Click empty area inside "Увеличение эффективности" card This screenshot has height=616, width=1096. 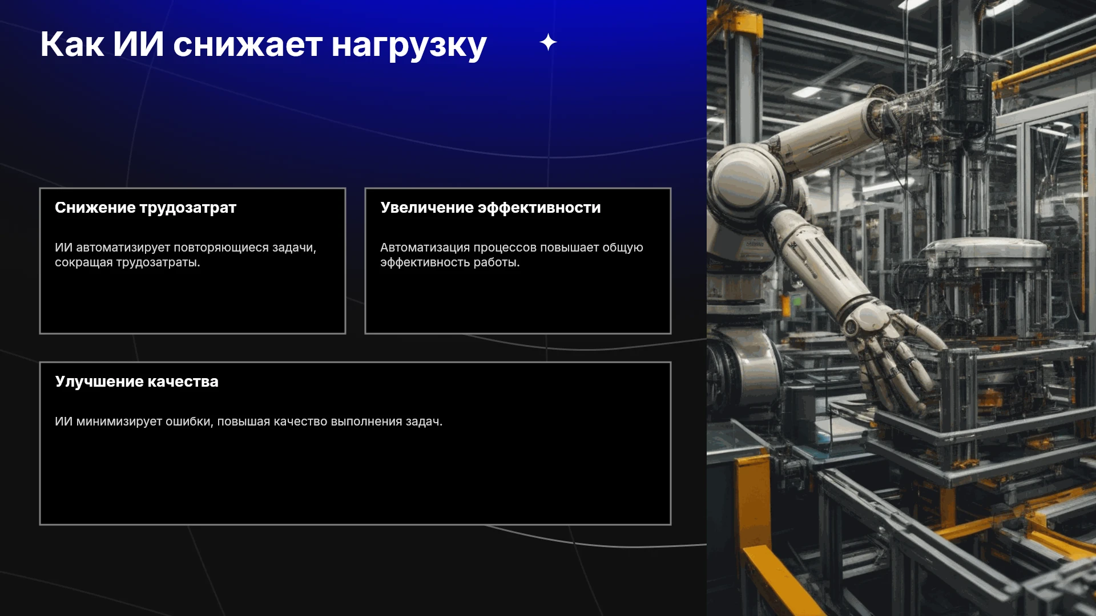pyautogui.click(x=518, y=302)
